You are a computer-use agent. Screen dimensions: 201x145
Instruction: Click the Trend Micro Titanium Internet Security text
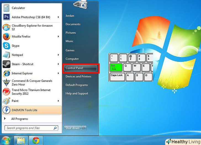31,92
